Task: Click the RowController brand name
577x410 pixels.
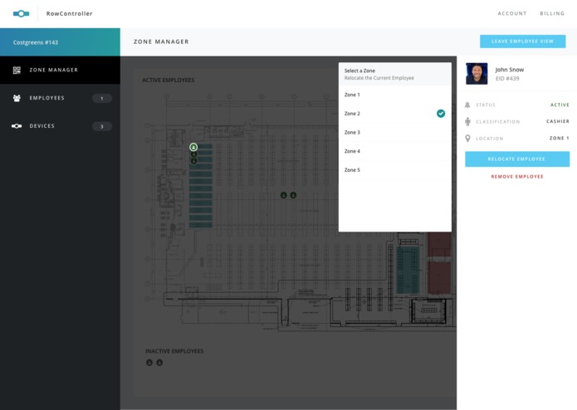Action: click(x=69, y=13)
